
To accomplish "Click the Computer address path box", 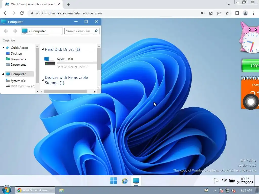I will (x=42, y=31).
